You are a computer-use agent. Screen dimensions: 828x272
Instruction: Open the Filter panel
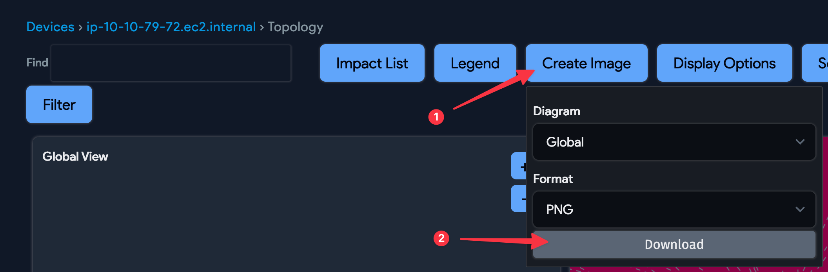59,104
